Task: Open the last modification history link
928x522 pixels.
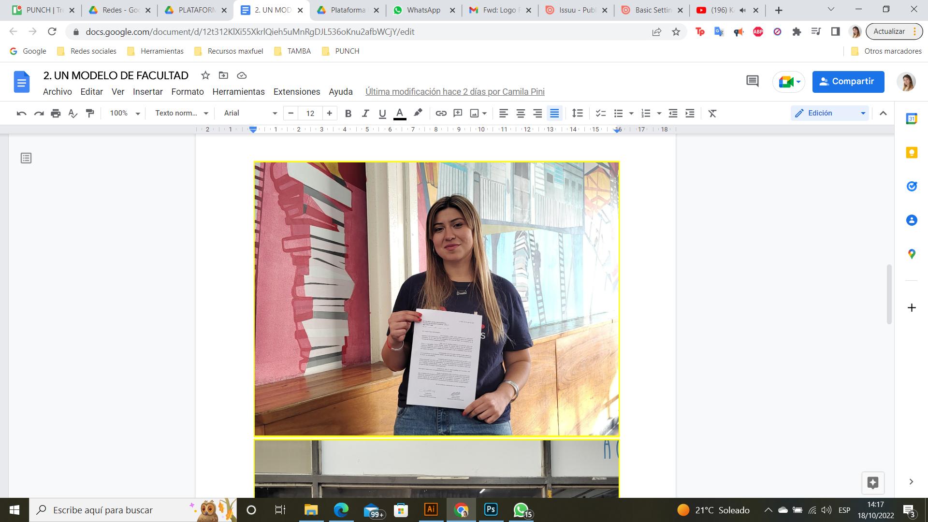Action: click(x=454, y=92)
